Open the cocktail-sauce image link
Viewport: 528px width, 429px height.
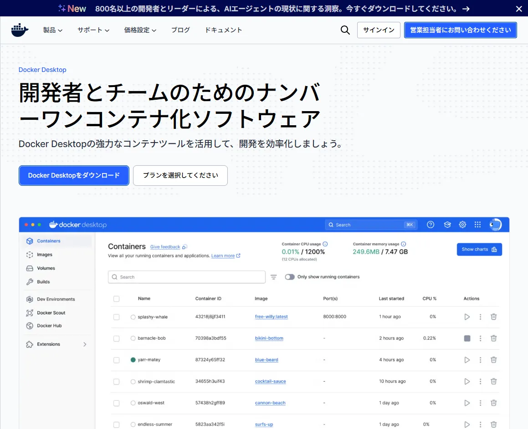(271, 381)
